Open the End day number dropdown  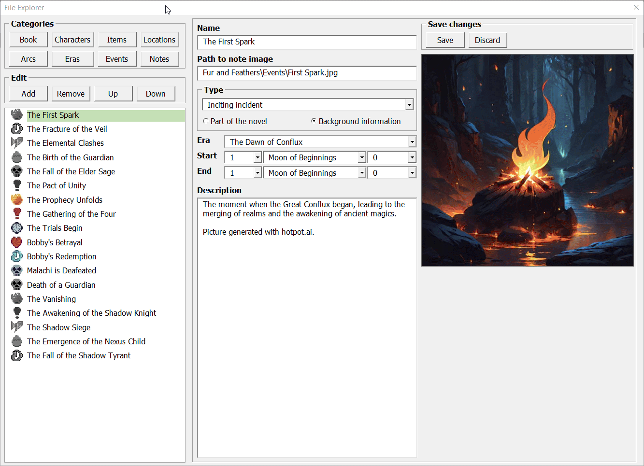click(258, 173)
